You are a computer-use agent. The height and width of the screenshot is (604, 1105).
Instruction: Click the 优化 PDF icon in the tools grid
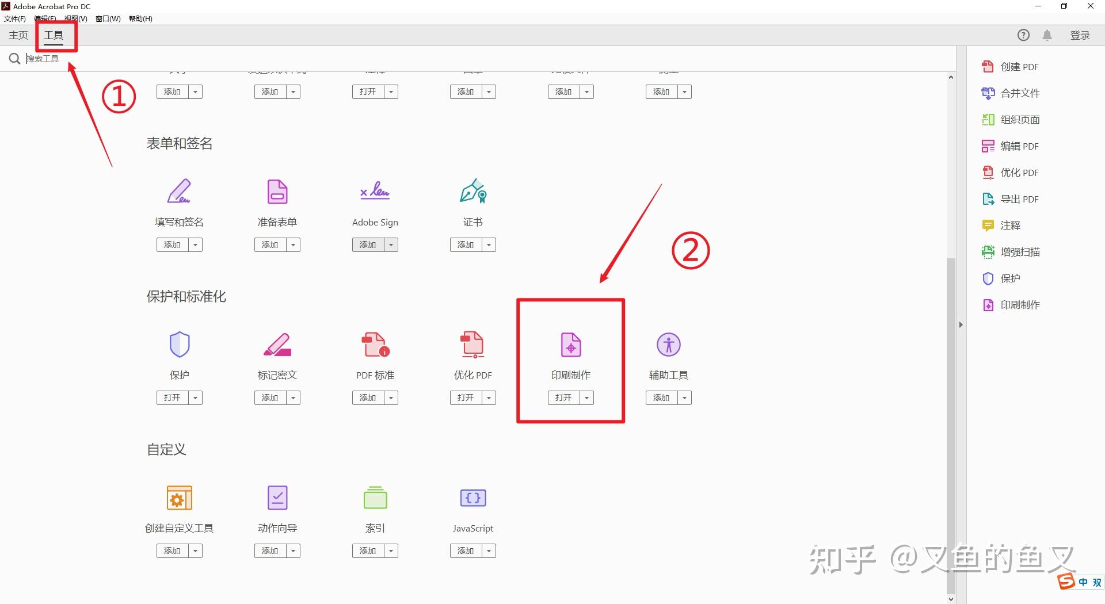pyautogui.click(x=473, y=345)
